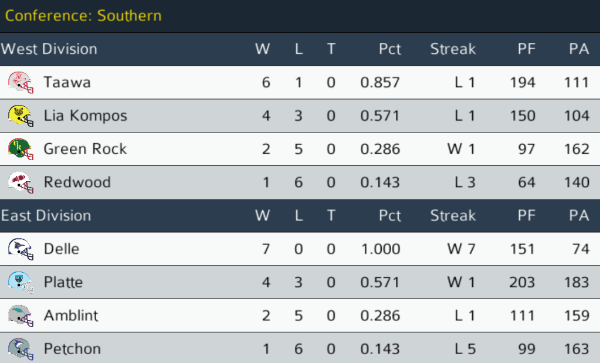600x363 pixels.
Task: Click the yellow Lia Kompos helmet icon
Action: pos(21,116)
